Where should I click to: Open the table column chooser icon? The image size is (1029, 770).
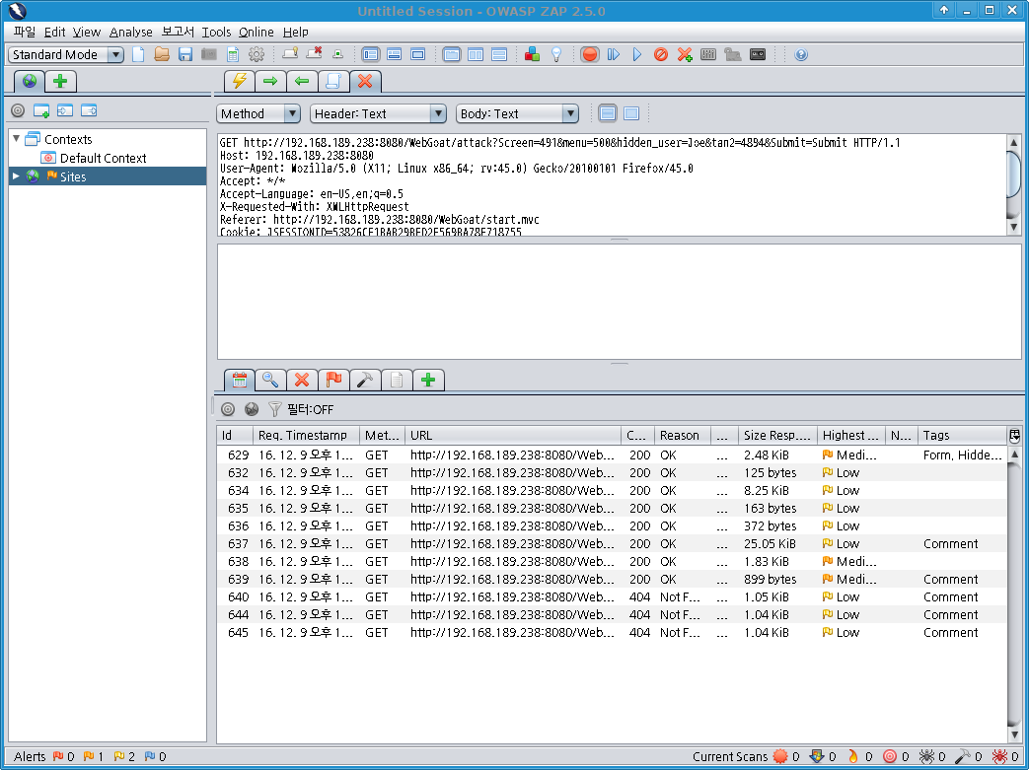[x=1014, y=435]
